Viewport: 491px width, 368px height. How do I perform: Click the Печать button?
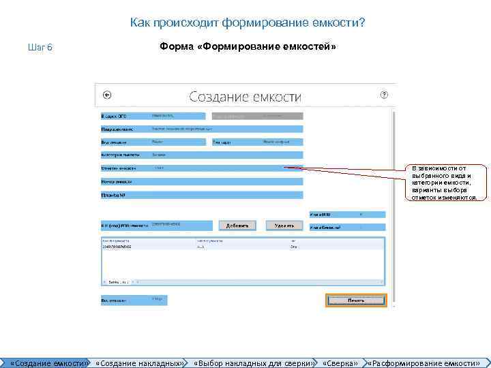[x=356, y=301]
